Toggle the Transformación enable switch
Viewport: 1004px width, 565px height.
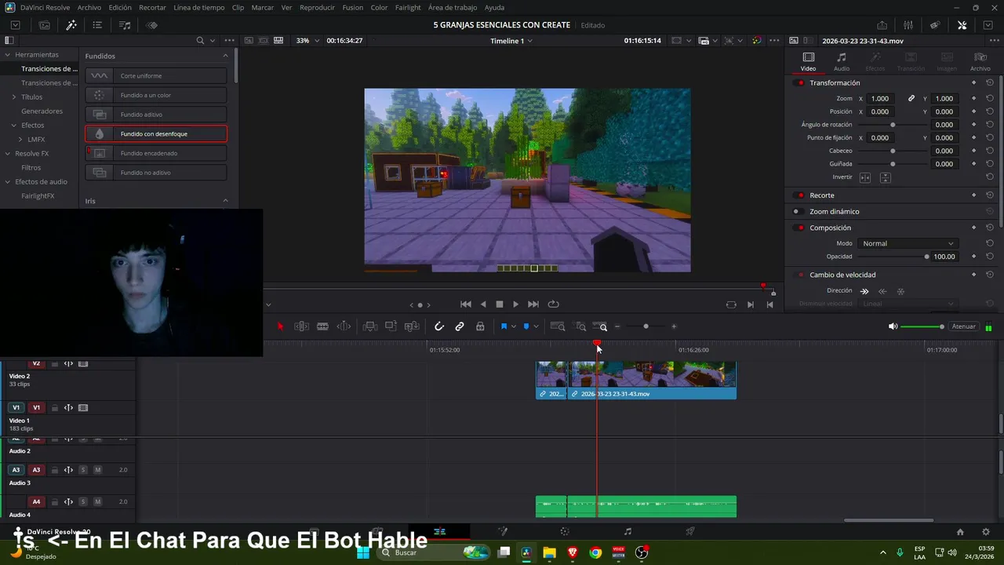800,83
